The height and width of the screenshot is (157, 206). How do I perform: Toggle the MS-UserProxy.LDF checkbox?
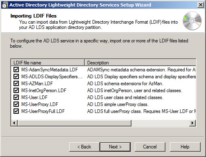click(x=16, y=104)
